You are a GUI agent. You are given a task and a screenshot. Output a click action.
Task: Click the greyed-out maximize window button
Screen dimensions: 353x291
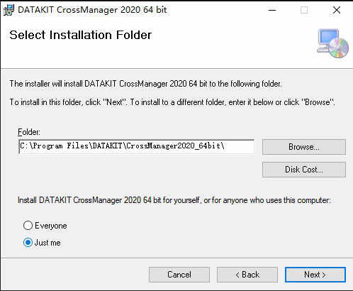click(304, 10)
